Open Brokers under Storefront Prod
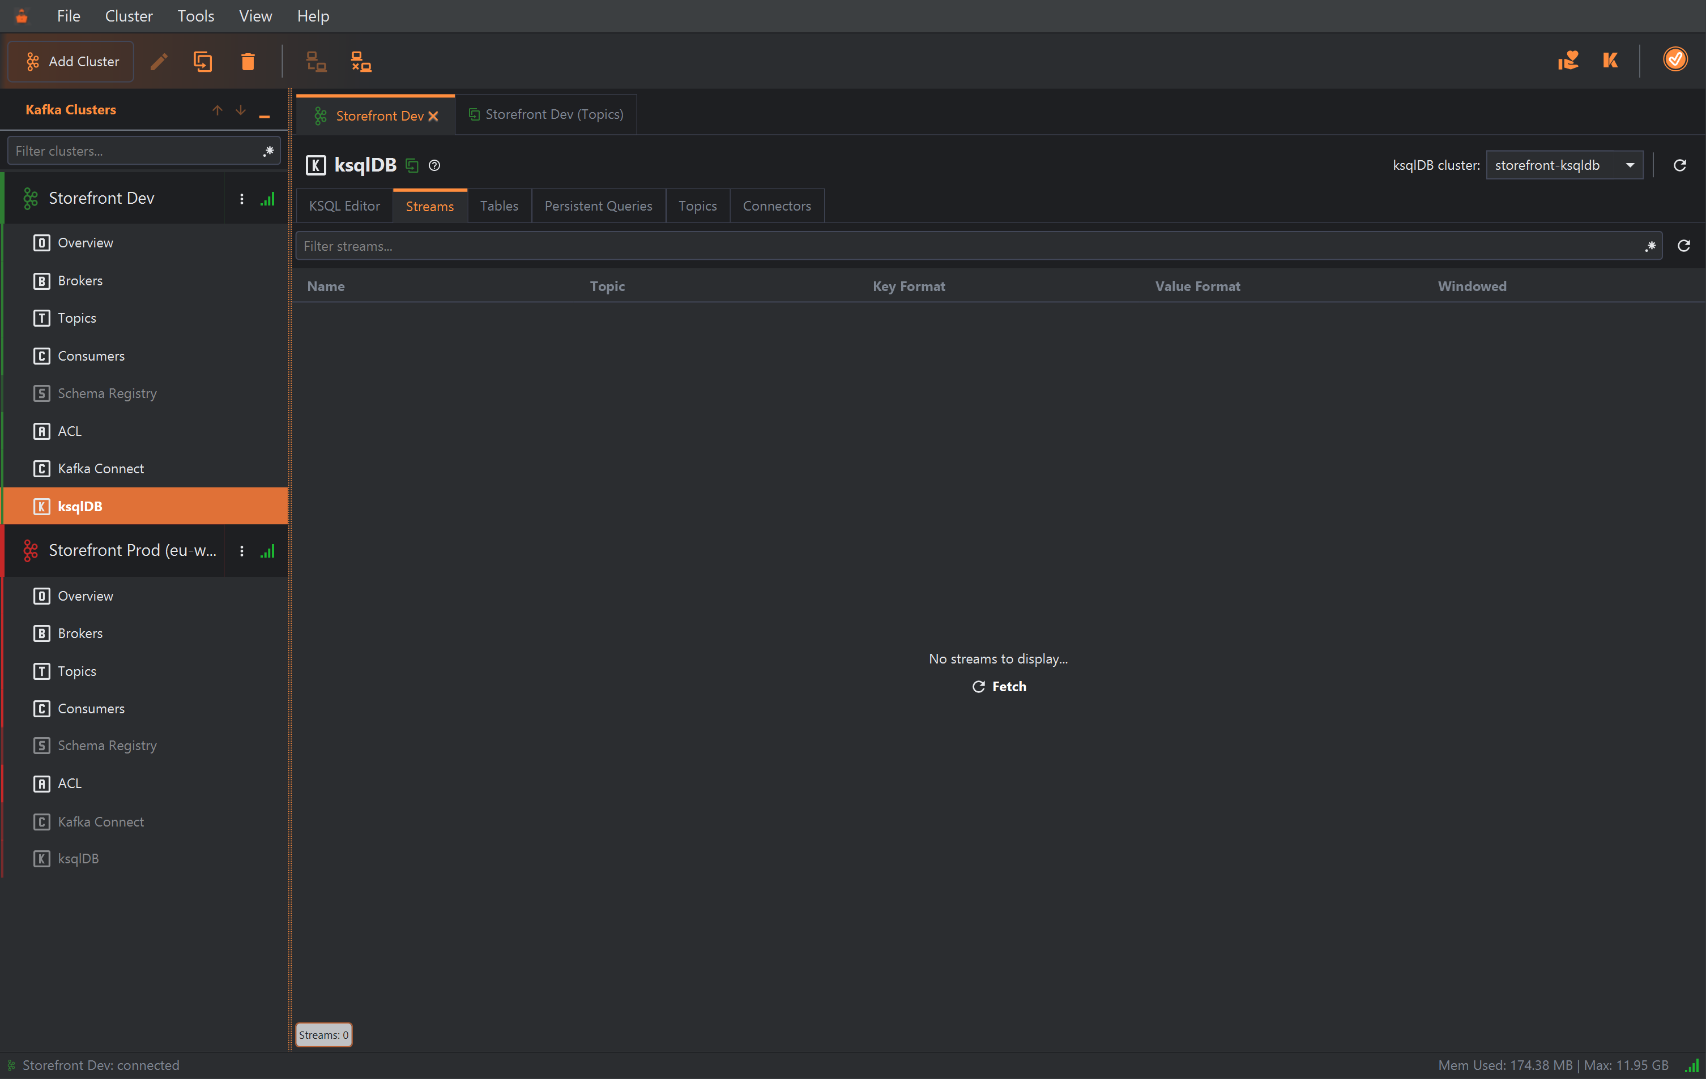 coord(145,633)
